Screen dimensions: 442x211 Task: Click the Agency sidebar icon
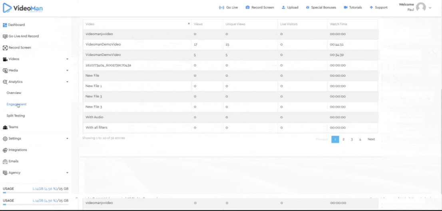click(5, 173)
